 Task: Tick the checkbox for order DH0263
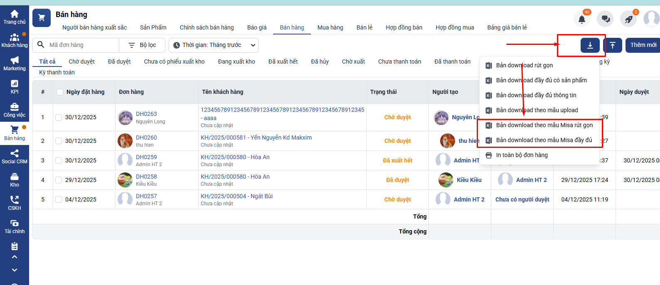point(59,118)
